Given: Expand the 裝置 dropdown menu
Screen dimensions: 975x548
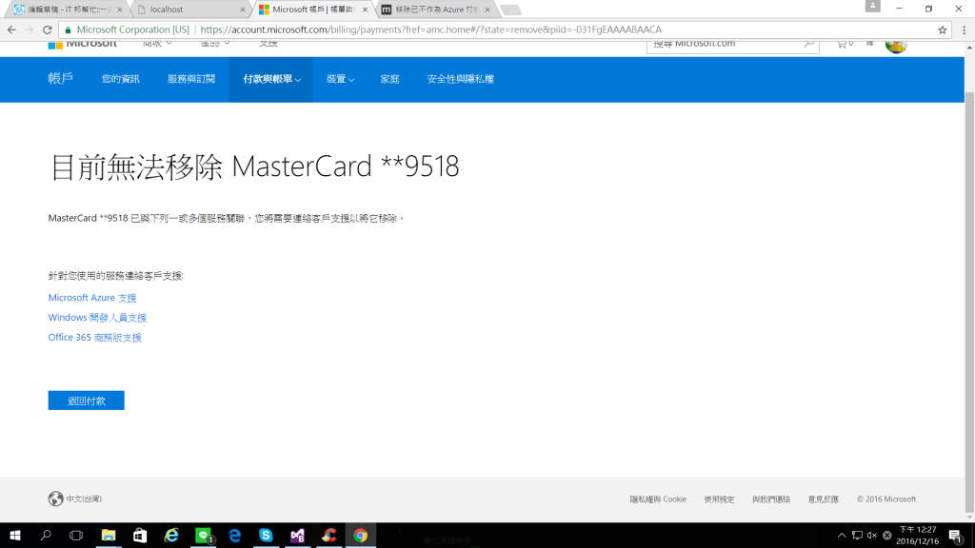Looking at the screenshot, I should point(340,79).
